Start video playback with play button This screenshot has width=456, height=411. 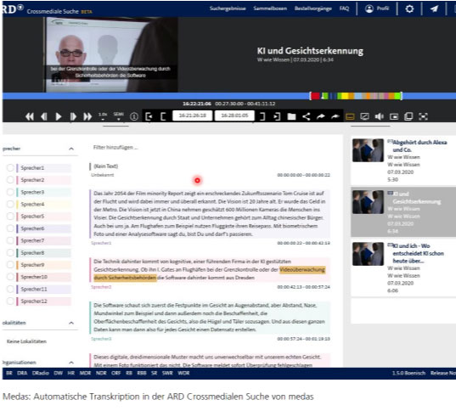click(x=59, y=116)
